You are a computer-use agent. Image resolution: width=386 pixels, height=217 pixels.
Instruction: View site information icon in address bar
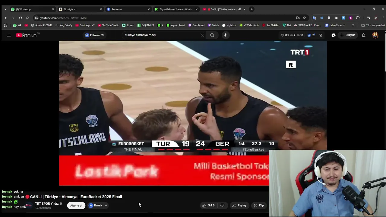(36, 18)
